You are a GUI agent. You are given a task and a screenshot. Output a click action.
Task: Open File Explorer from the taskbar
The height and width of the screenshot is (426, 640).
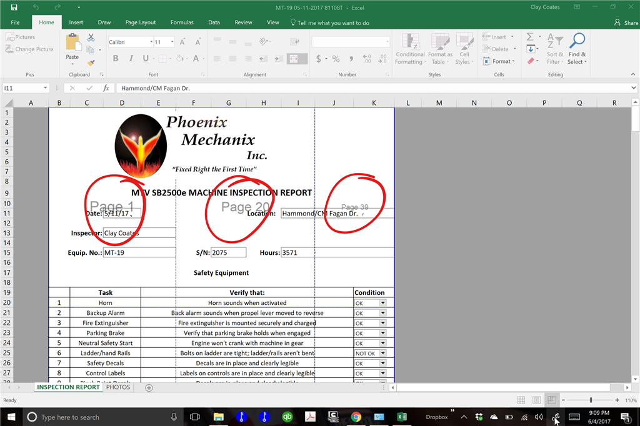coord(218,417)
